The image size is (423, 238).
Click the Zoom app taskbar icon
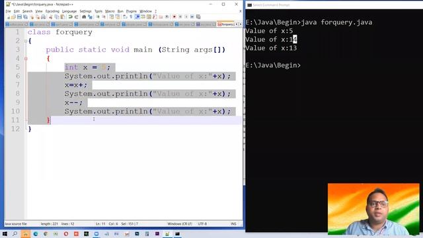[96, 234]
